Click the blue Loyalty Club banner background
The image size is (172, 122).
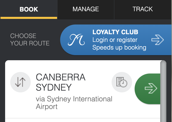[116, 40]
